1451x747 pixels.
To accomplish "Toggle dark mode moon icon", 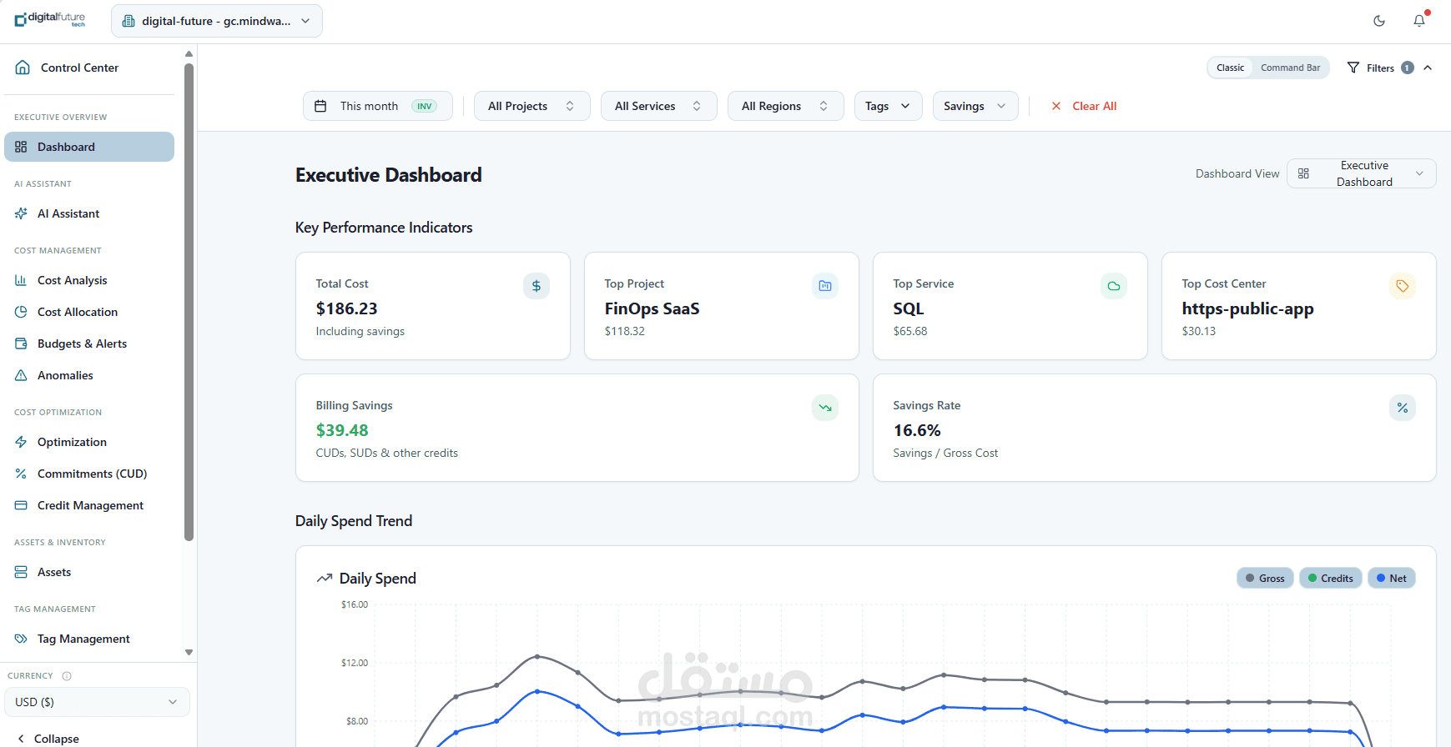I will (1379, 21).
